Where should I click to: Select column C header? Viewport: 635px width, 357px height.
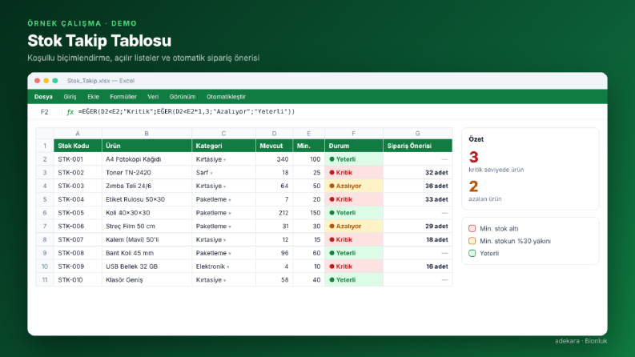pyautogui.click(x=223, y=133)
